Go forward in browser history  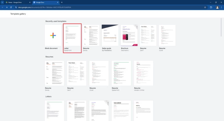click(x=7, y=7)
